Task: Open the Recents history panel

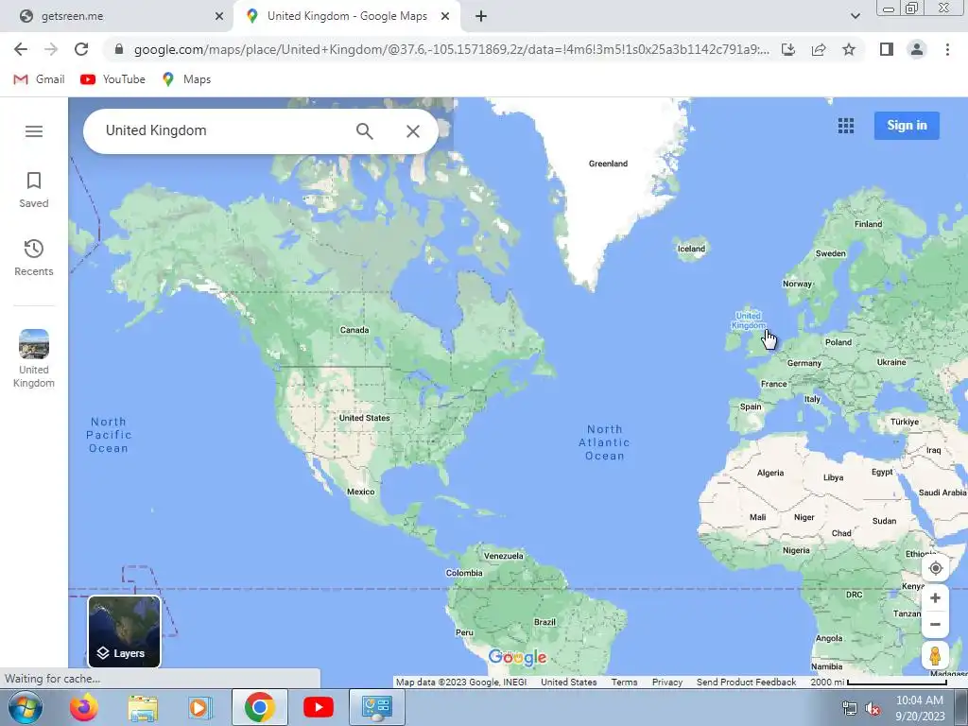Action: coord(34,258)
